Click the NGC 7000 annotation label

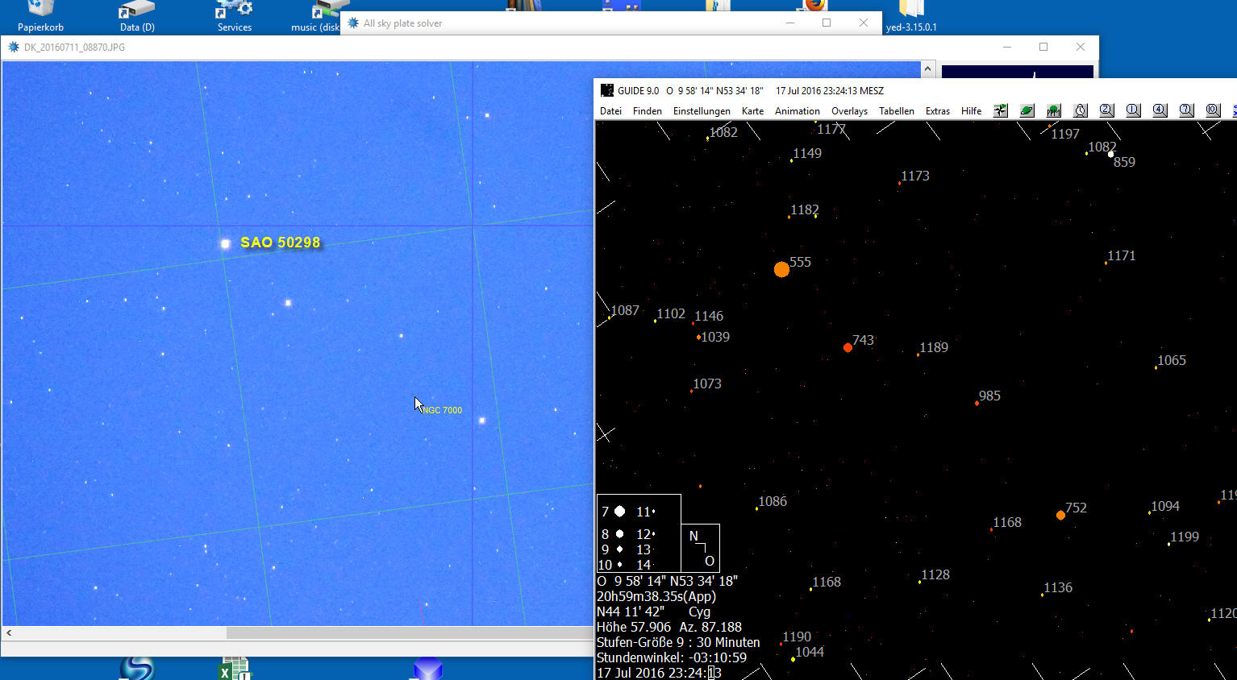[x=443, y=410]
